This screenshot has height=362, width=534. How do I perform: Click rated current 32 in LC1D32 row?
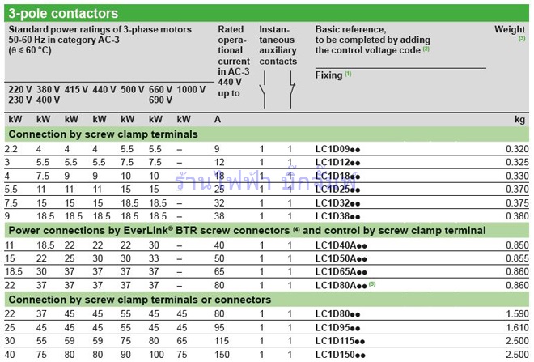pyautogui.click(x=219, y=202)
